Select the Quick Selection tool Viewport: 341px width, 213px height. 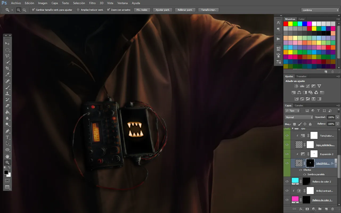point(7,62)
